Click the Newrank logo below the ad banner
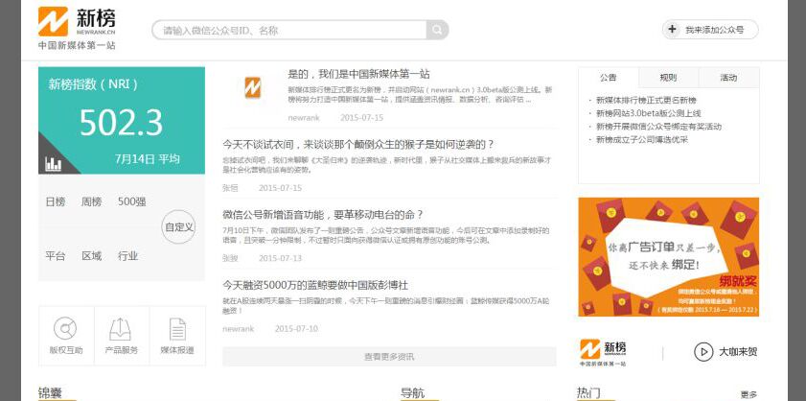 603,352
